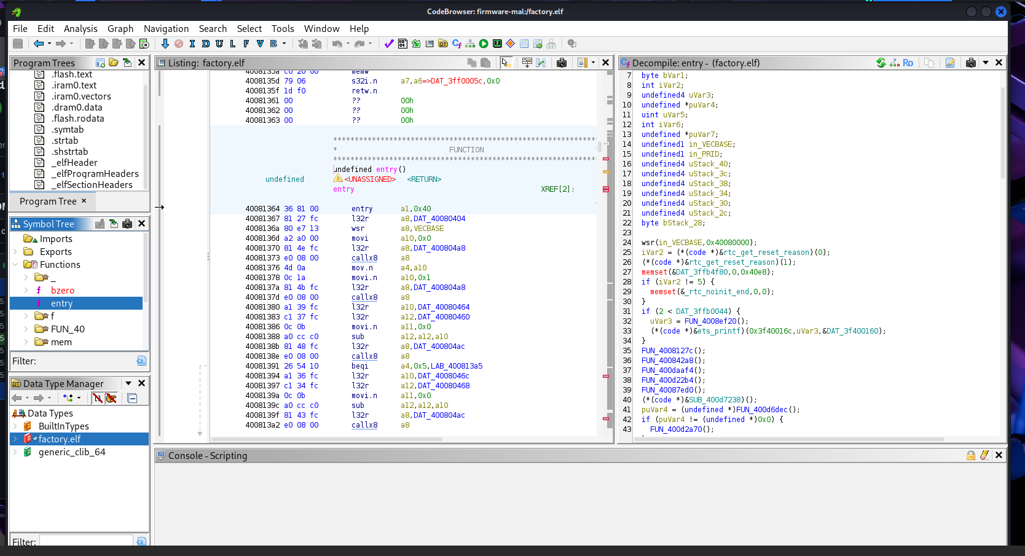This screenshot has width=1025, height=556.
Task: Click the Re-decompile green refresh icon
Action: (881, 63)
